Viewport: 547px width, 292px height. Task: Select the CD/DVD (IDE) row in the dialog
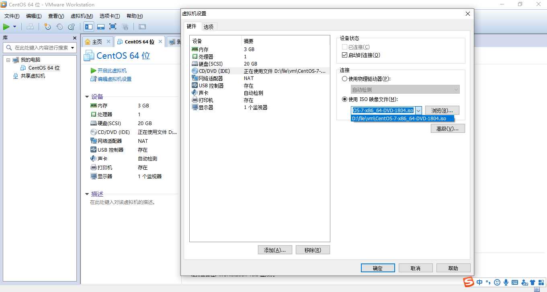pos(260,71)
